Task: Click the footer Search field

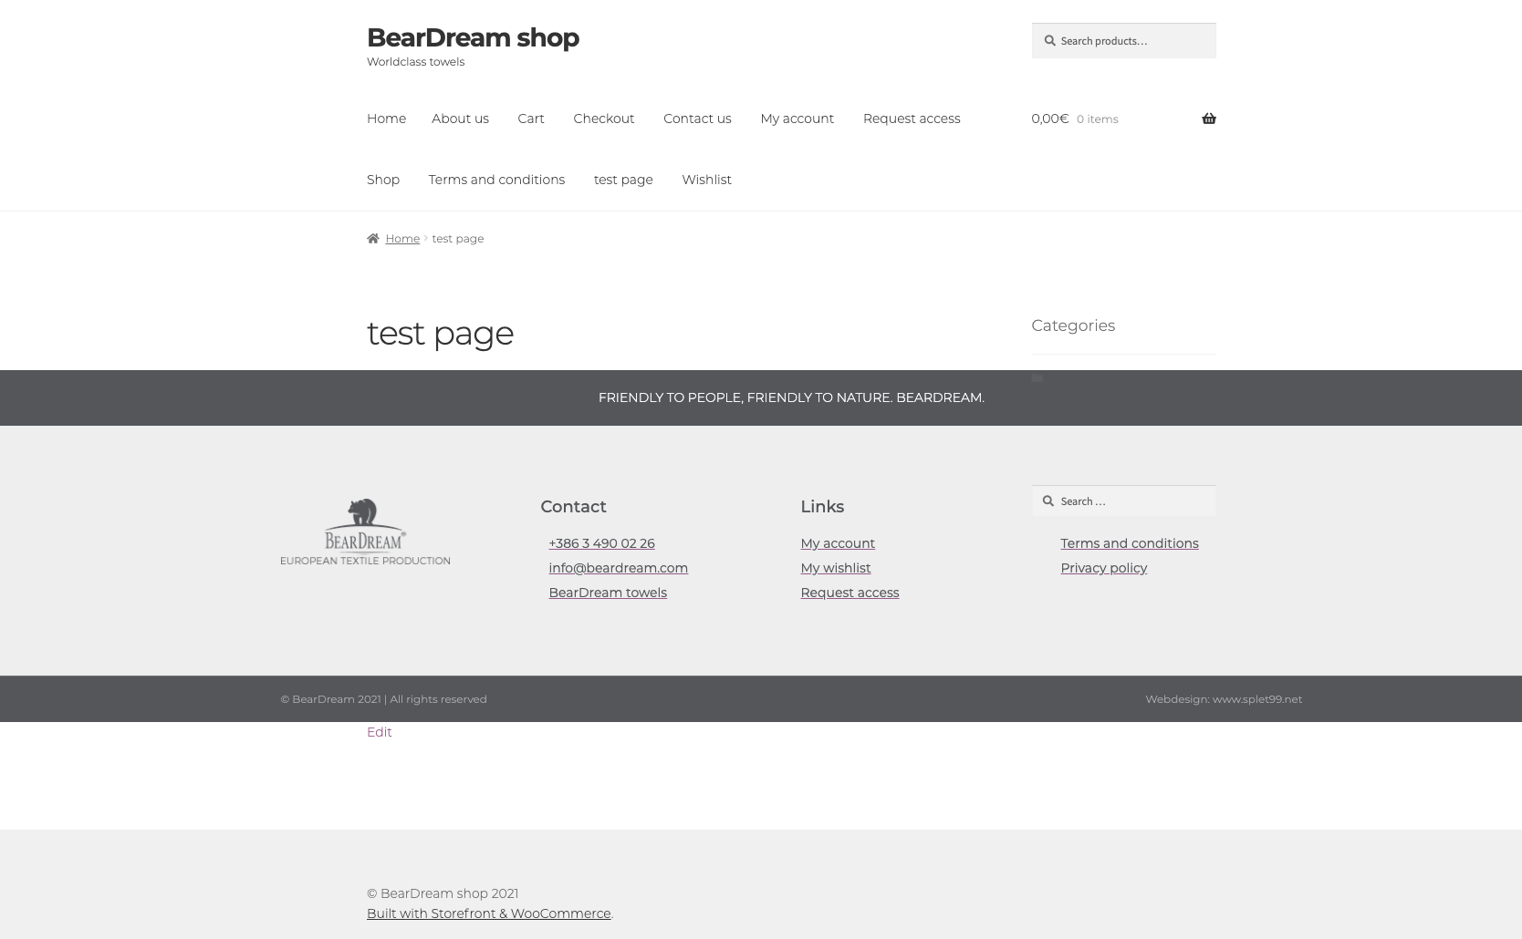Action: point(1123,500)
